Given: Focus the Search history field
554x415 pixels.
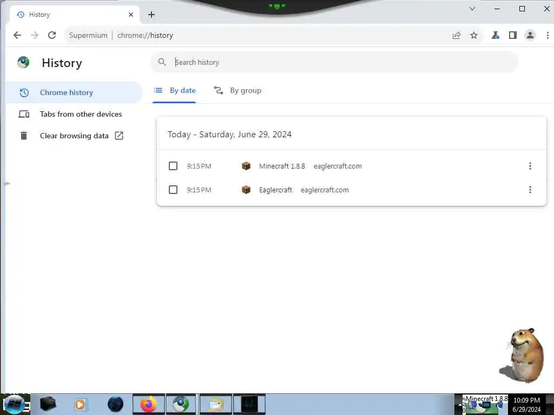Looking at the screenshot, I should click(334, 62).
